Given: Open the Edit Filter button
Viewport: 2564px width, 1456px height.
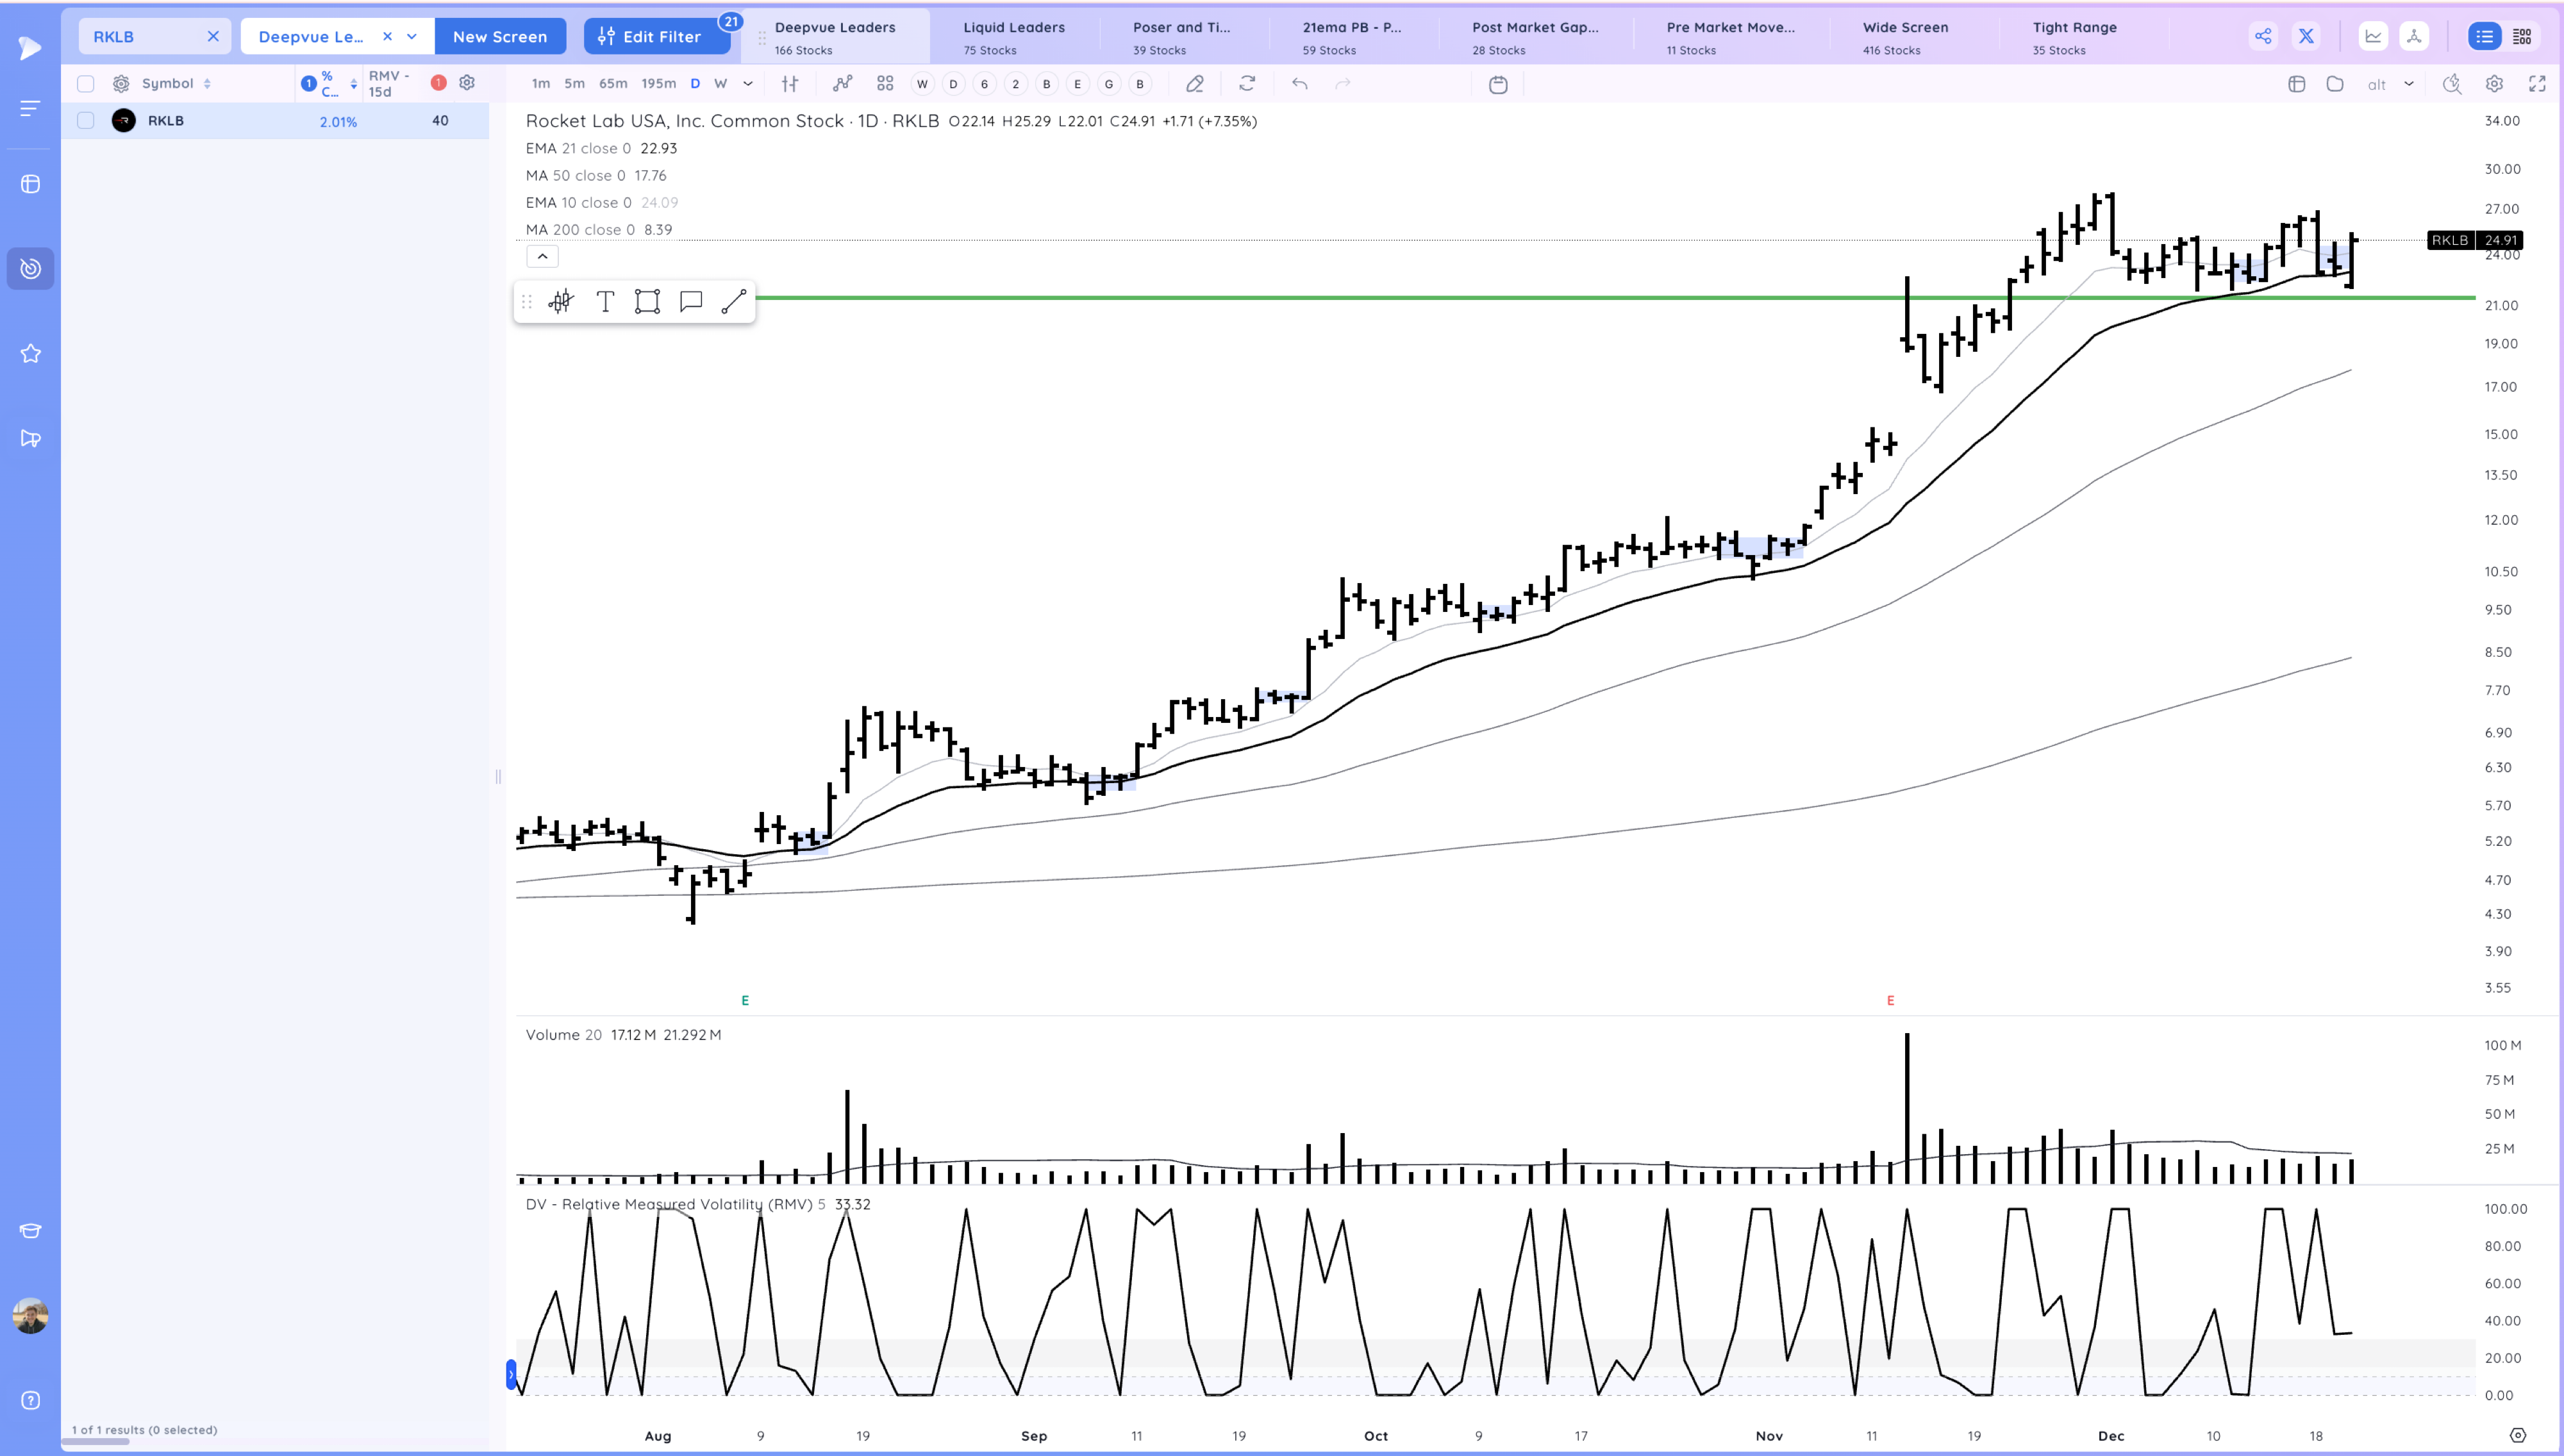Looking at the screenshot, I should [x=657, y=37].
